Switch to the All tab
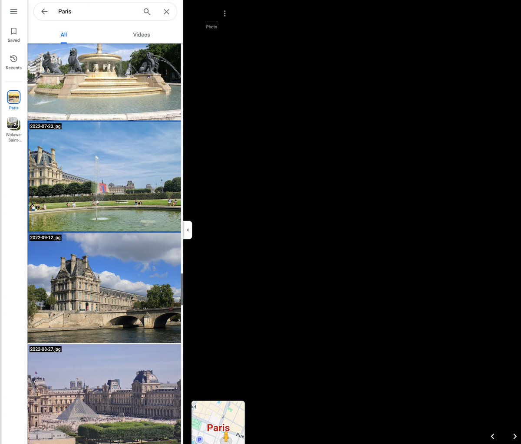The image size is (521, 444). coord(63,35)
